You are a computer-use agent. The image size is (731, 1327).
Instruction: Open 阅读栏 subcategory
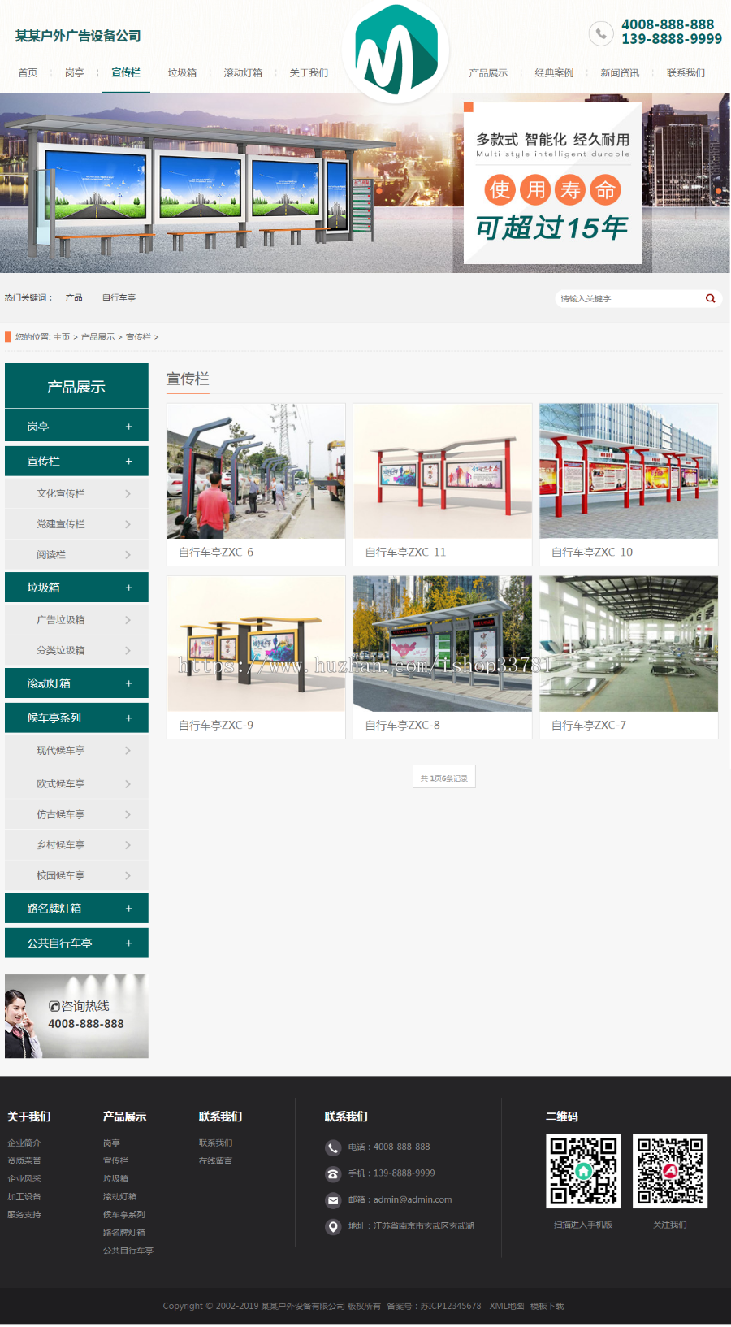point(76,554)
